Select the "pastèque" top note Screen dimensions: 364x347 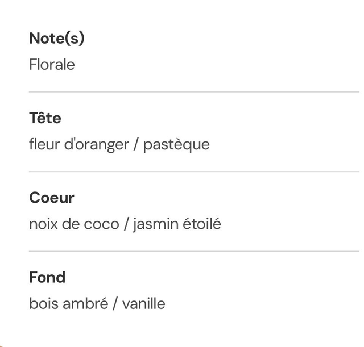pos(176,144)
